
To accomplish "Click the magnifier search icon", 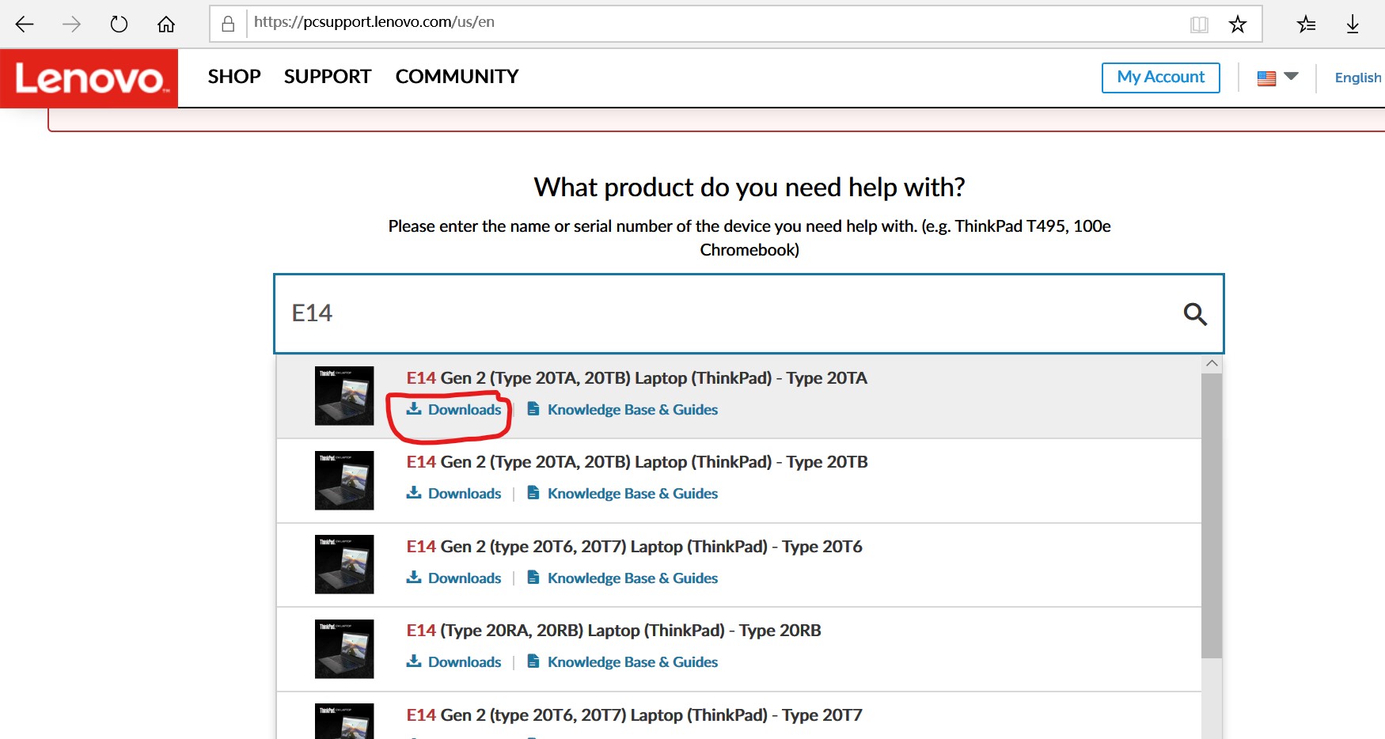I will (1195, 314).
